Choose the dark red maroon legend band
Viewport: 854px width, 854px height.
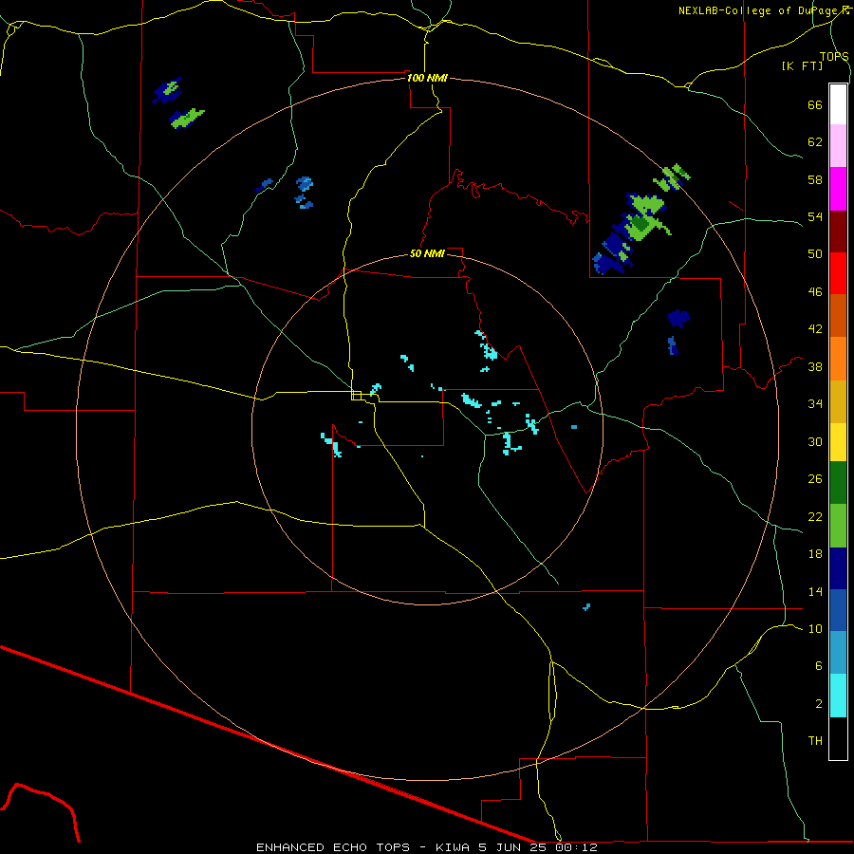pyautogui.click(x=838, y=232)
